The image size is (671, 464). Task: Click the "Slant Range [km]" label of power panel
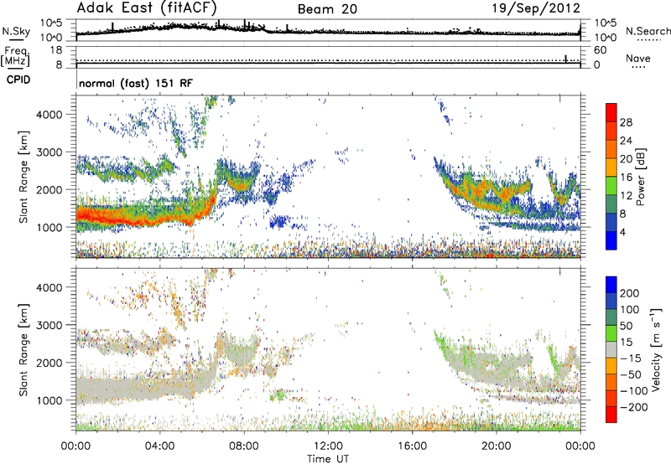coord(23,177)
